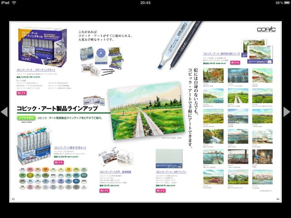
Task: Open the night street painting thumbnail
Action: (x=262, y=157)
